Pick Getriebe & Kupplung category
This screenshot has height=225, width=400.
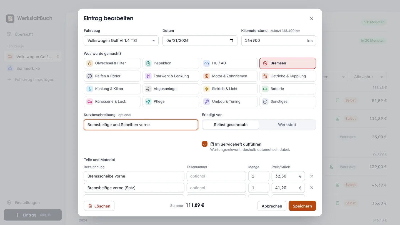(x=287, y=76)
